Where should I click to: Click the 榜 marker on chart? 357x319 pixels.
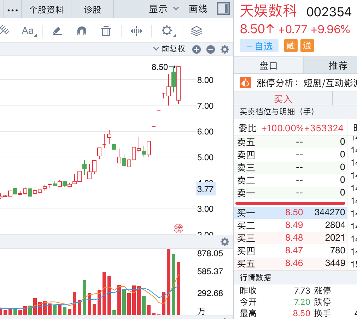coord(178,229)
